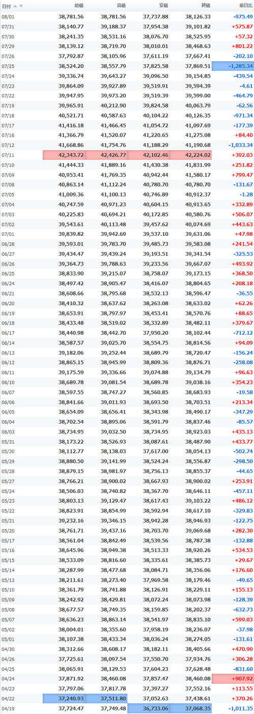The image size is (254, 714).
Task: Click highlighted closing price 37,068.35
Action: click(x=190, y=708)
